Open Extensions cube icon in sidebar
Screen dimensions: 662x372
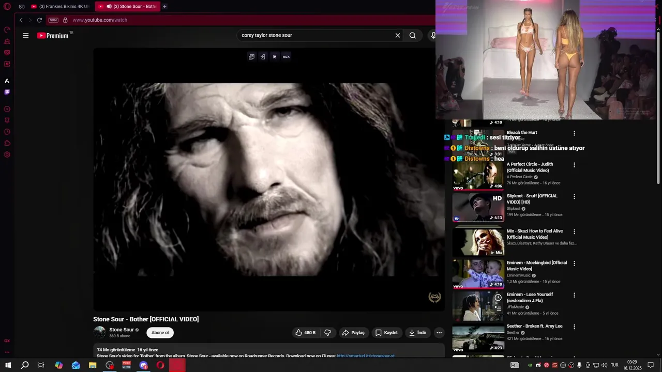[x=7, y=143]
